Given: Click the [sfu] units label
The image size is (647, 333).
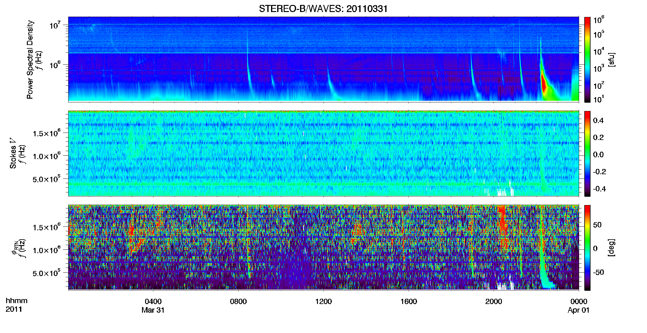Looking at the screenshot, I should (x=611, y=60).
